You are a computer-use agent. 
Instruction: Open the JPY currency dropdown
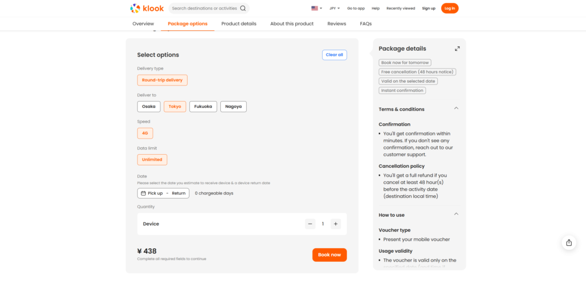334,9
